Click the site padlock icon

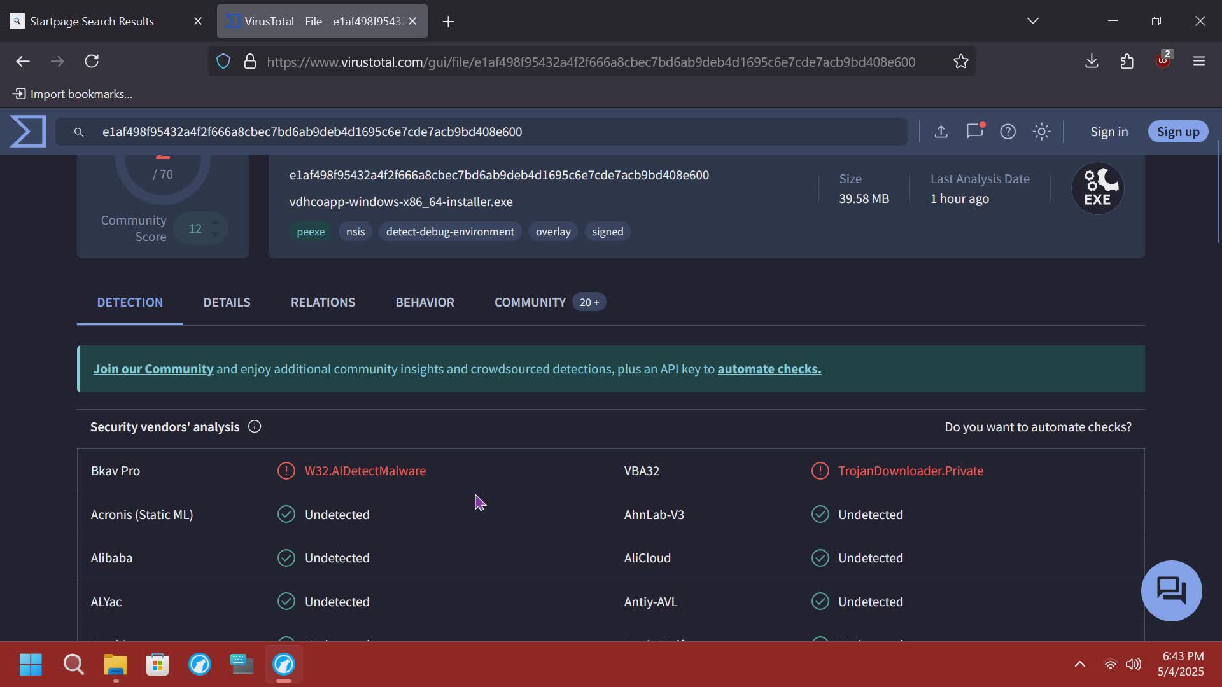[x=250, y=62]
